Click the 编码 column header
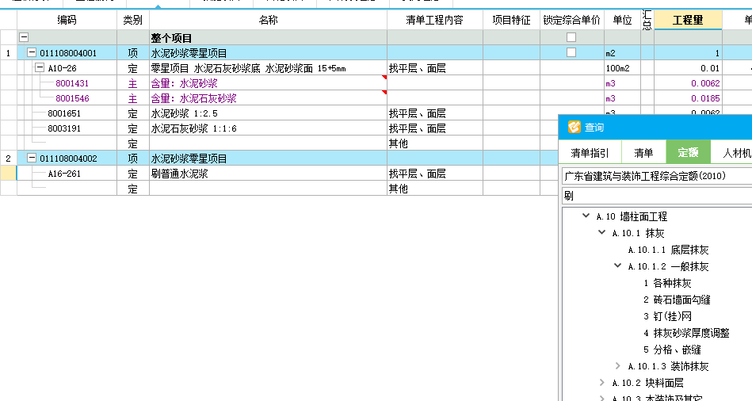Viewport: 752px width, 401px height. click(67, 20)
